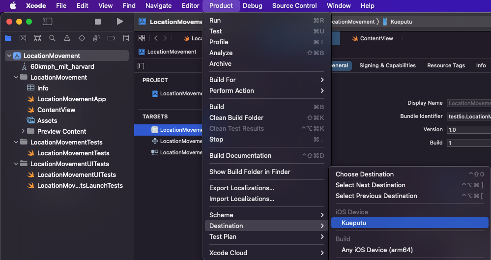The height and width of the screenshot is (260, 491).
Task: Choose Analyze menu item
Action: pos(266,53)
